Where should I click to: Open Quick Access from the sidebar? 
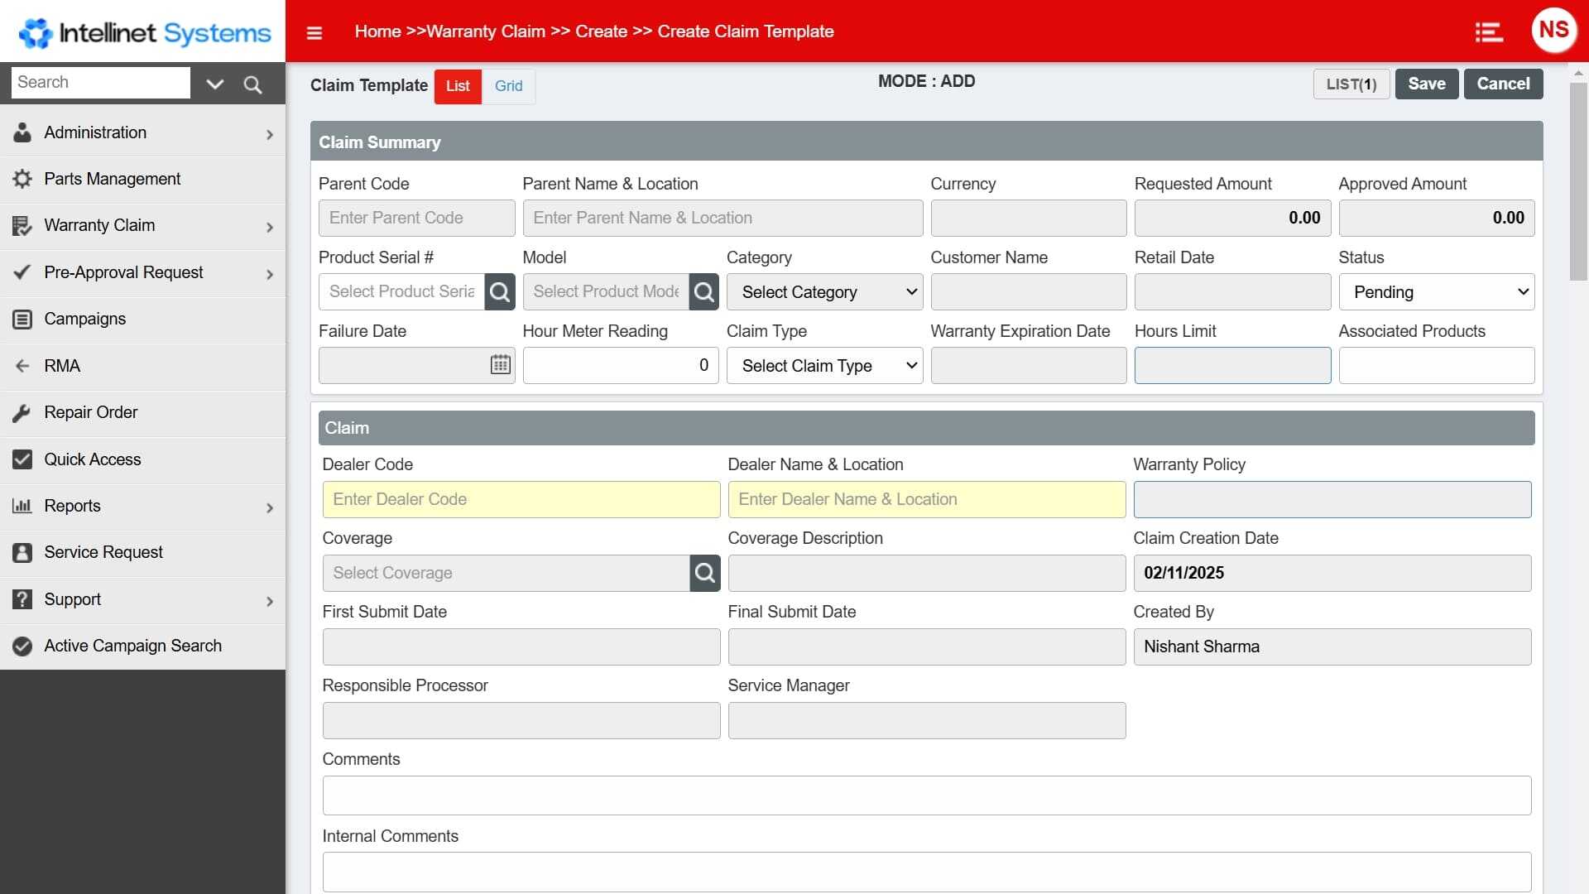point(93,459)
